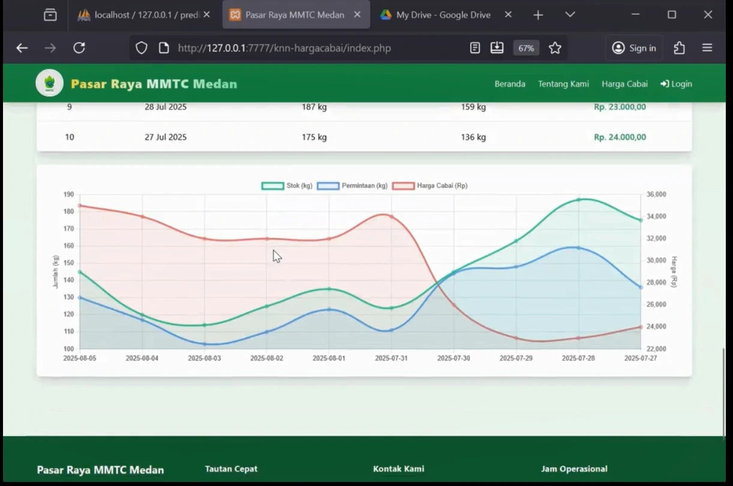Select the Tentang Kami menu item
This screenshot has width=733, height=486.
click(x=563, y=84)
